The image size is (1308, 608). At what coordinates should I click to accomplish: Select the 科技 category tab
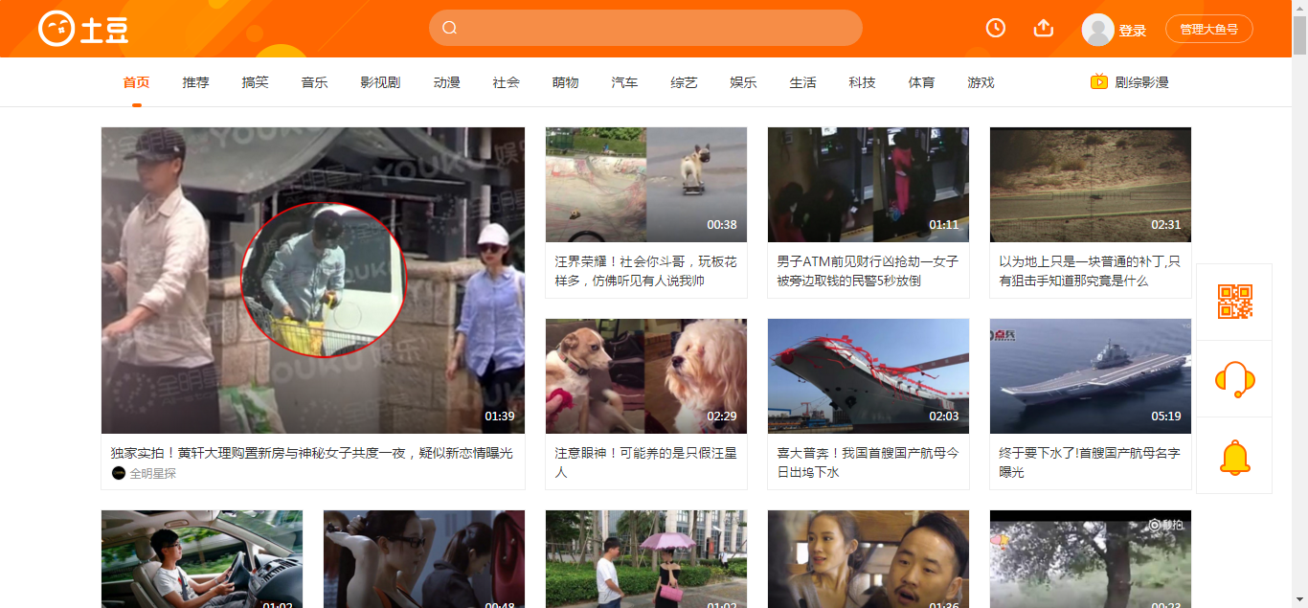(863, 82)
